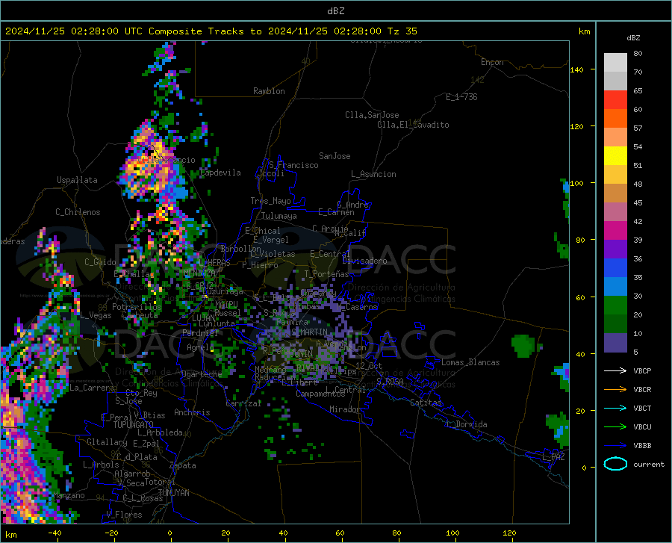Image resolution: width=672 pixels, height=543 pixels.
Task: Click the Lomas_Blancas map label
Action: coord(470,362)
